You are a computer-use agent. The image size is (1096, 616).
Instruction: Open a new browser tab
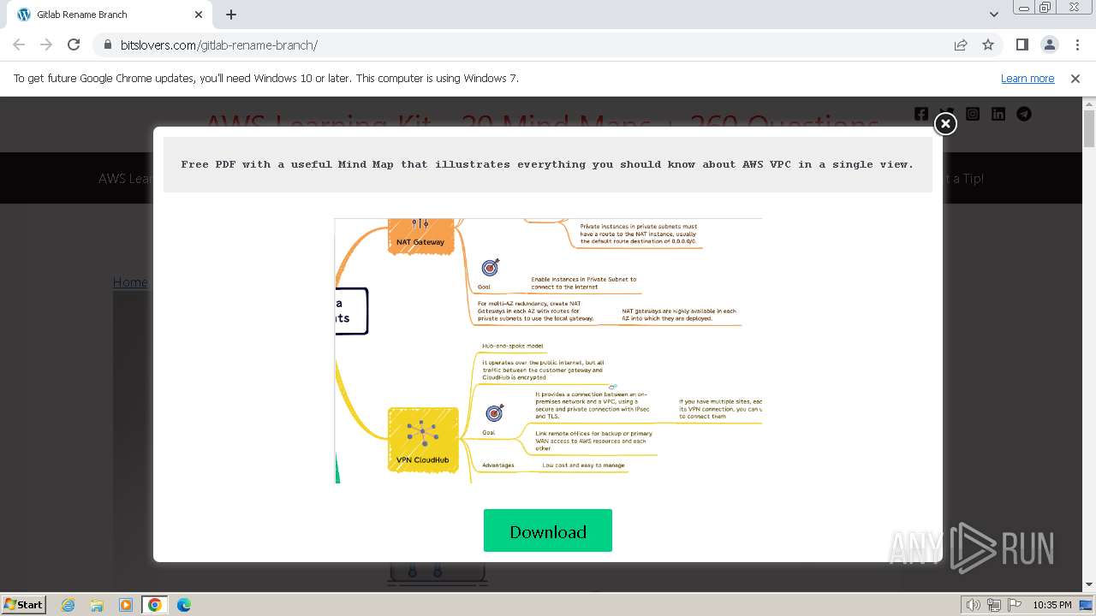pyautogui.click(x=231, y=15)
